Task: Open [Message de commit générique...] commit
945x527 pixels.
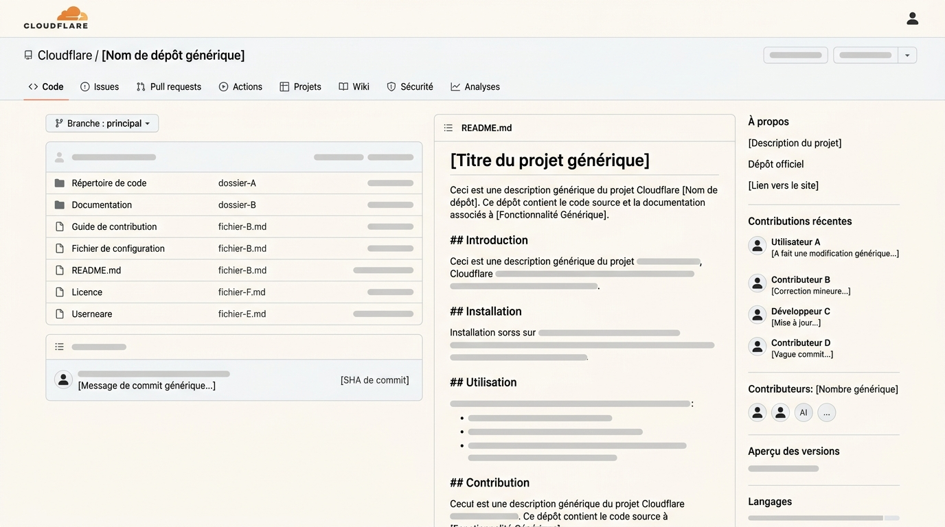Action: (147, 386)
